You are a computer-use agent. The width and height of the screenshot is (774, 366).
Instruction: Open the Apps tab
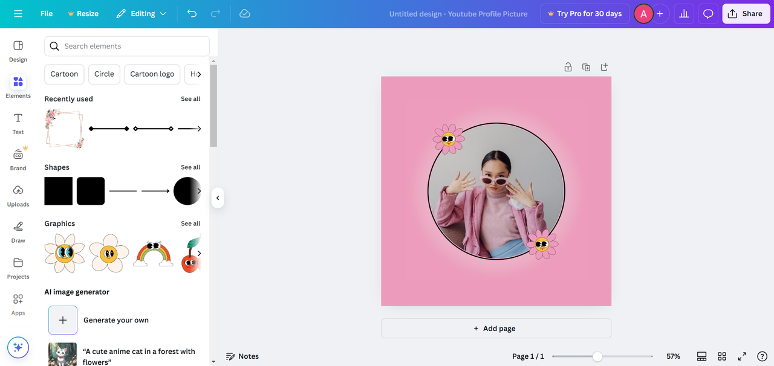coord(18,304)
